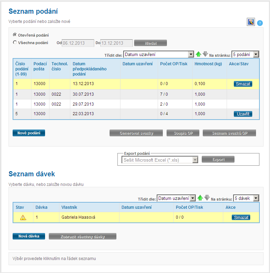Sort batches ascending with green up arrow
This screenshot has height=273, width=270.
coord(200,198)
